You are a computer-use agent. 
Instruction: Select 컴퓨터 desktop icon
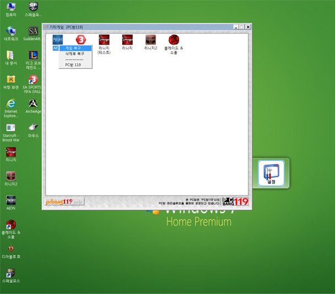pyautogui.click(x=11, y=9)
